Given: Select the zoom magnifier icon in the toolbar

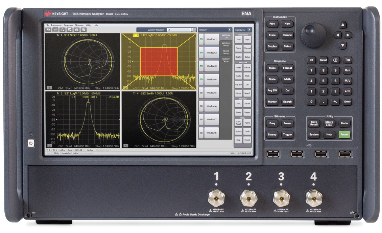Looking at the screenshot, I should pos(83,30).
